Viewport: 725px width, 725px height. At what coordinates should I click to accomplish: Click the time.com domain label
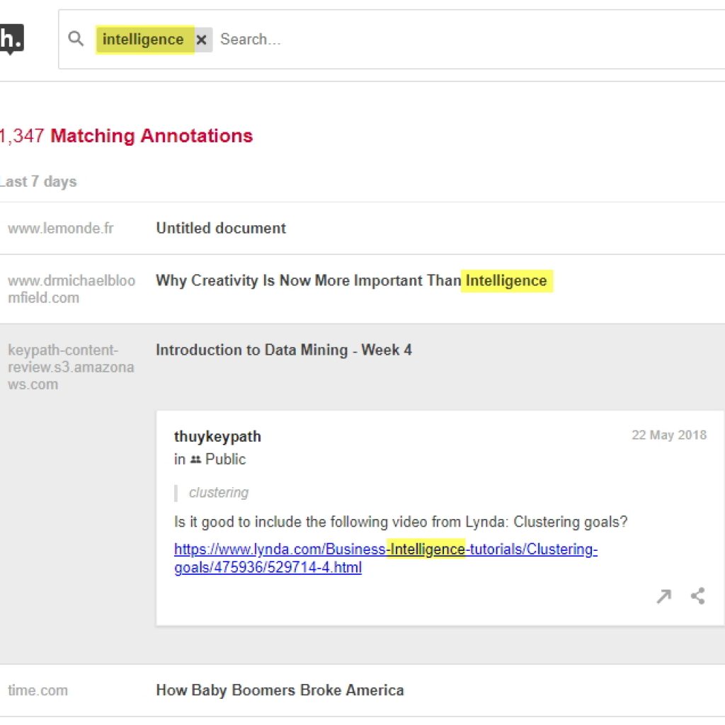[x=38, y=690]
